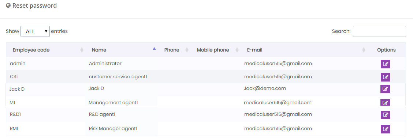Click edit icon for Risk Manager agent1

point(385,129)
